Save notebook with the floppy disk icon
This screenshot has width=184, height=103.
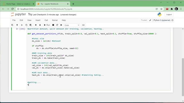click(12, 25)
